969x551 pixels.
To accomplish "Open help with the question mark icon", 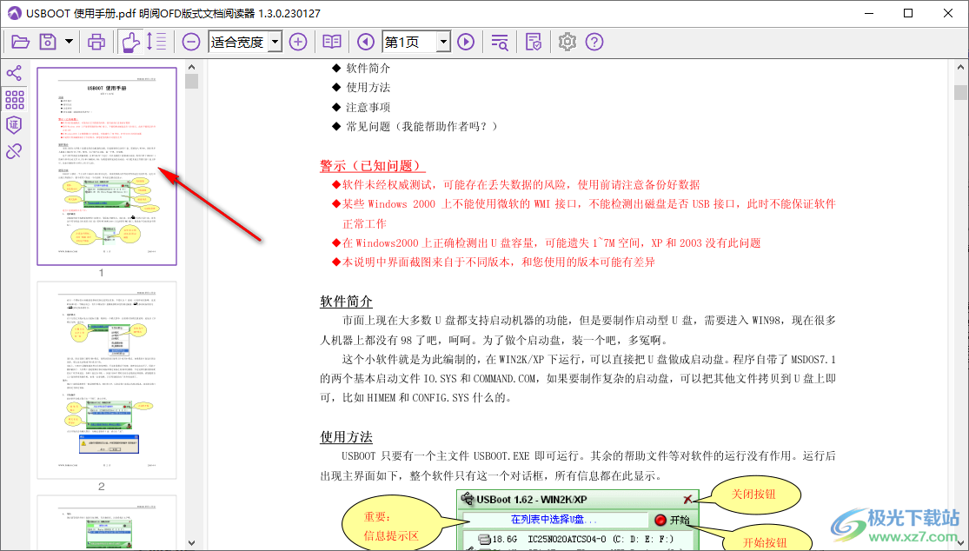I will pyautogui.click(x=594, y=42).
